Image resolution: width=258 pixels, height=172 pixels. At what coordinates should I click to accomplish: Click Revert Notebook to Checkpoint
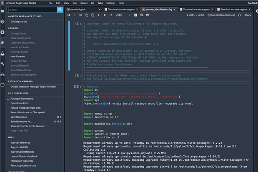[28, 112]
